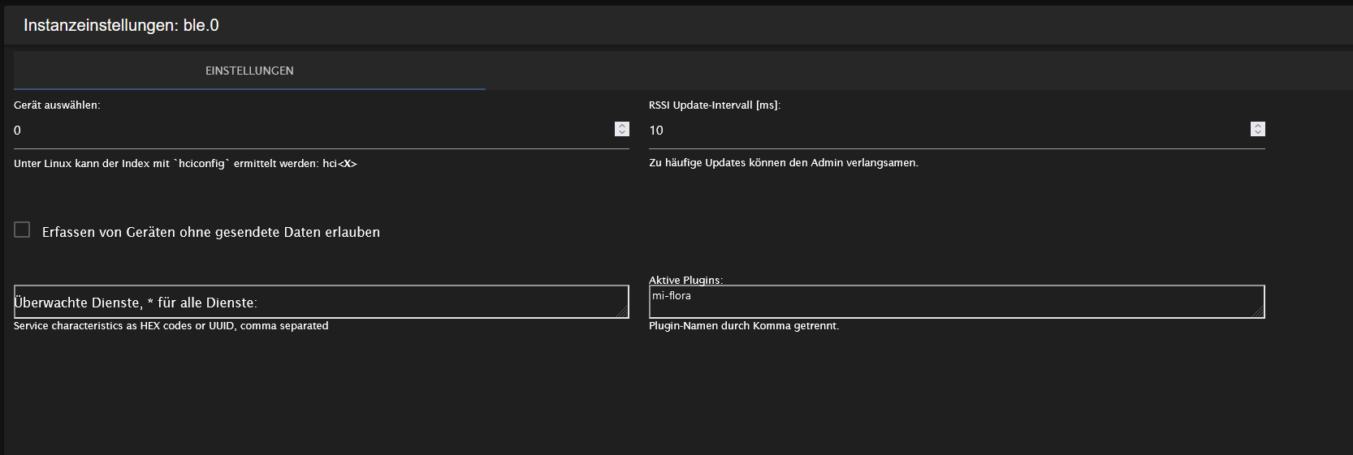Click the 'Gerät auswählen:' label
The image size is (1353, 455).
[57, 105]
